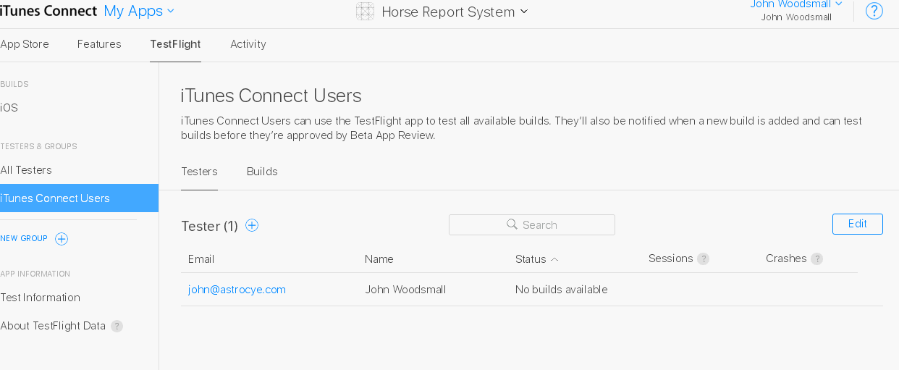The height and width of the screenshot is (370, 899).
Task: Click the John Woodsmall name cell
Action: [x=405, y=290]
